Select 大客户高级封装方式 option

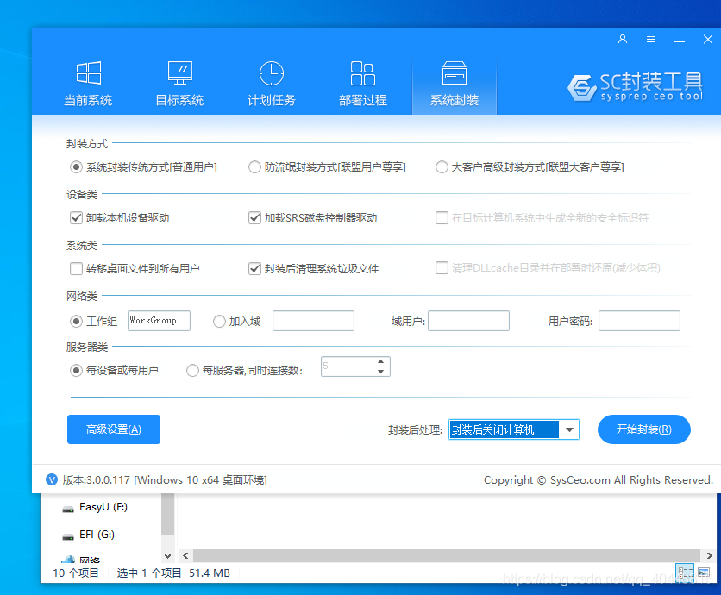pyautogui.click(x=441, y=166)
